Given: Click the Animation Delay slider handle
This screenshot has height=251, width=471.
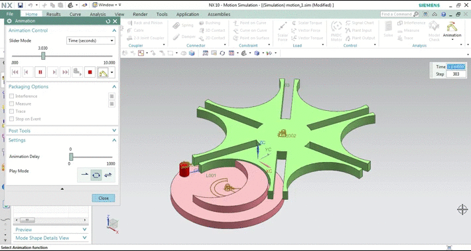Looking at the screenshot, I should 71,157.
